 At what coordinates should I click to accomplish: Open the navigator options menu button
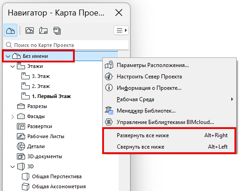121,31
